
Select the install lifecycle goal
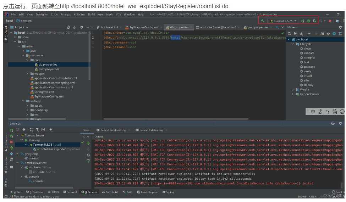(306, 76)
